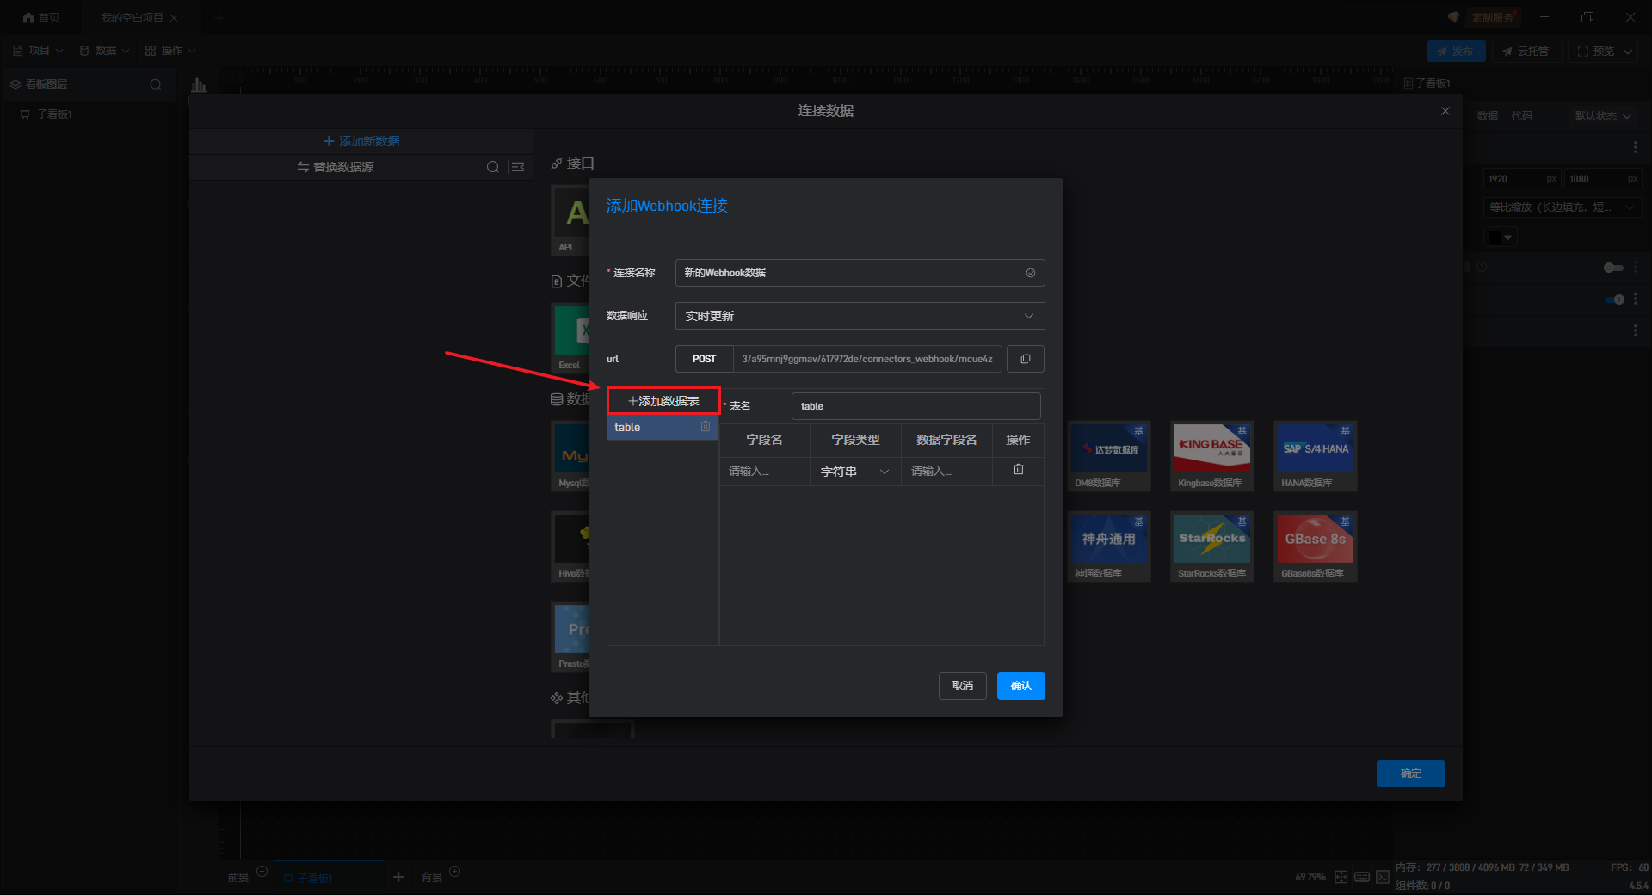Click the trash icon in the 操作 column
The width and height of the screenshot is (1652, 895).
1019,470
